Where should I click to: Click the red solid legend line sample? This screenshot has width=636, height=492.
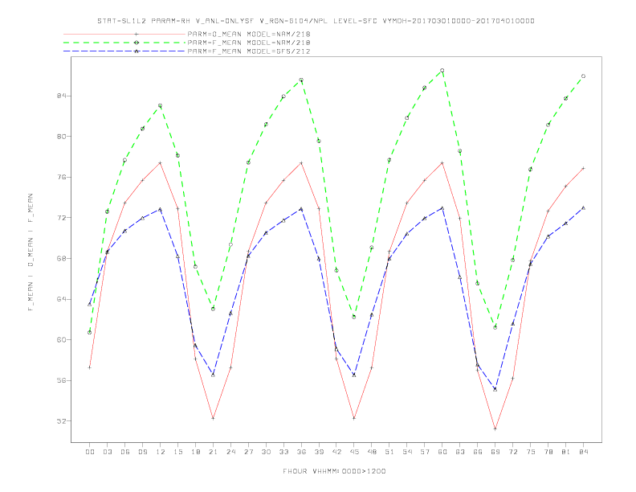[124, 34]
